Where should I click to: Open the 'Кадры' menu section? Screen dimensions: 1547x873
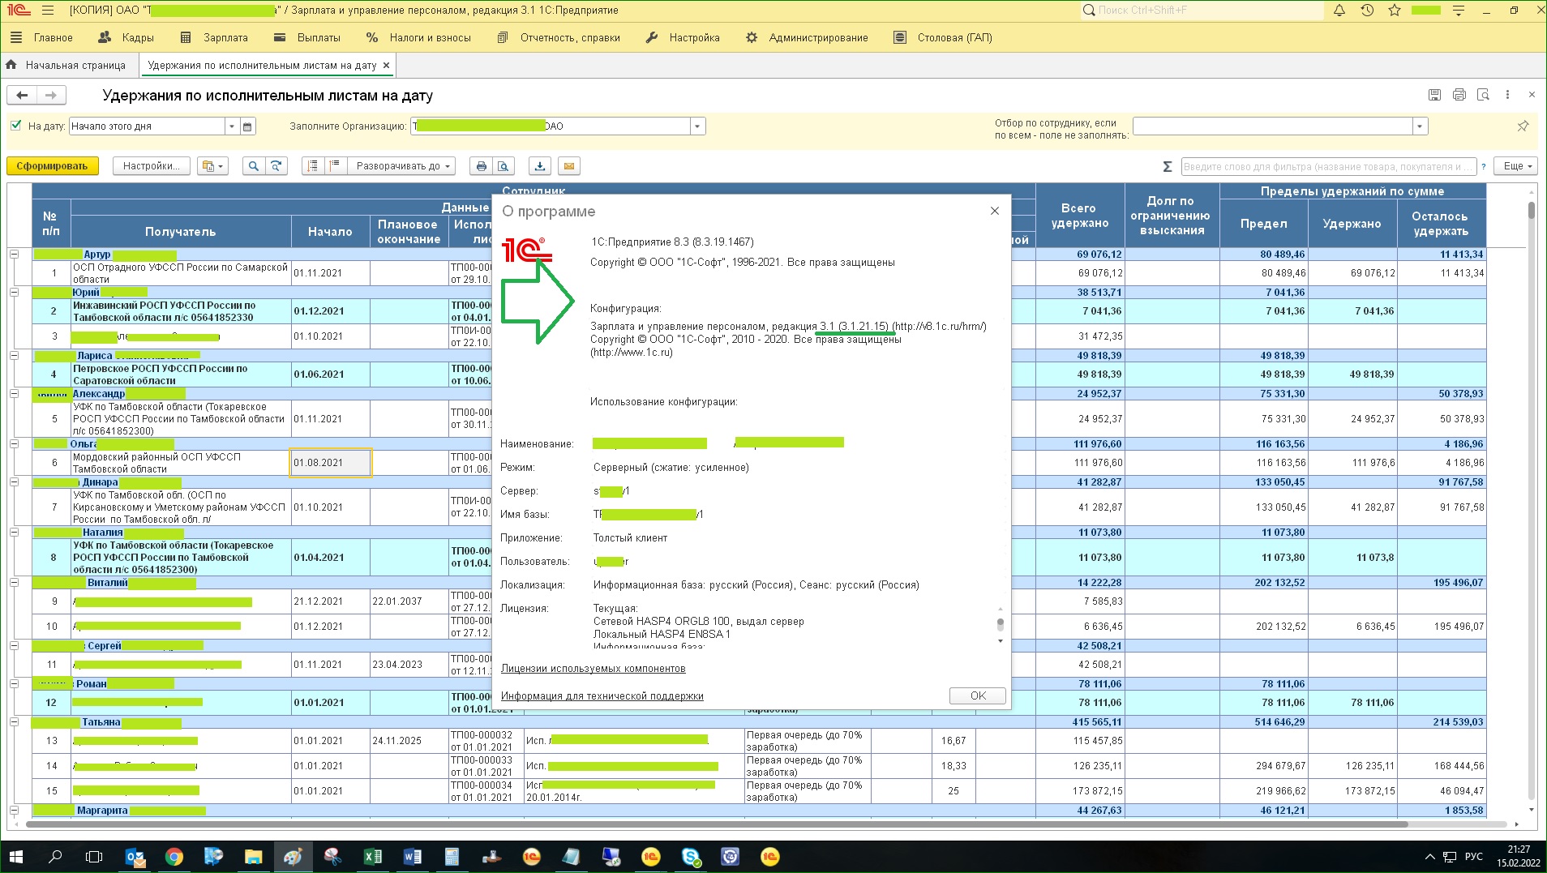click(x=126, y=38)
